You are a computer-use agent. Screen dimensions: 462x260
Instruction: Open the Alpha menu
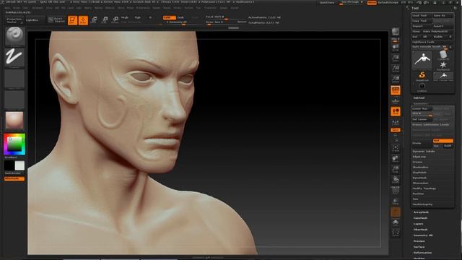7,8
